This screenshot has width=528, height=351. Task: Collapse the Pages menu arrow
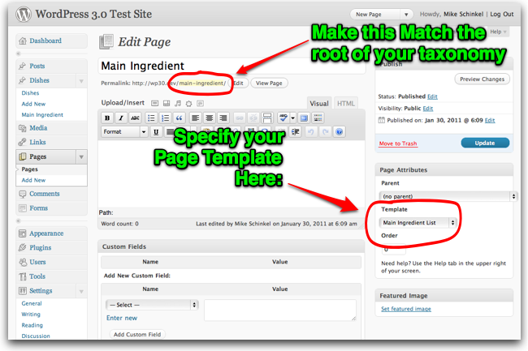point(81,157)
